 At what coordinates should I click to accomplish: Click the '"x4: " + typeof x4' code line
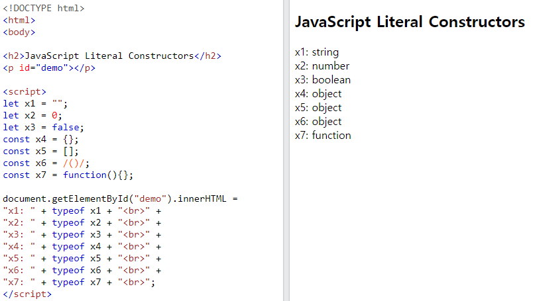(x=82, y=246)
